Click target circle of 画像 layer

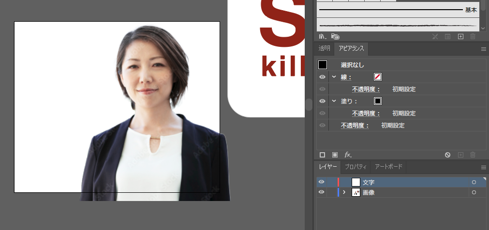474,193
